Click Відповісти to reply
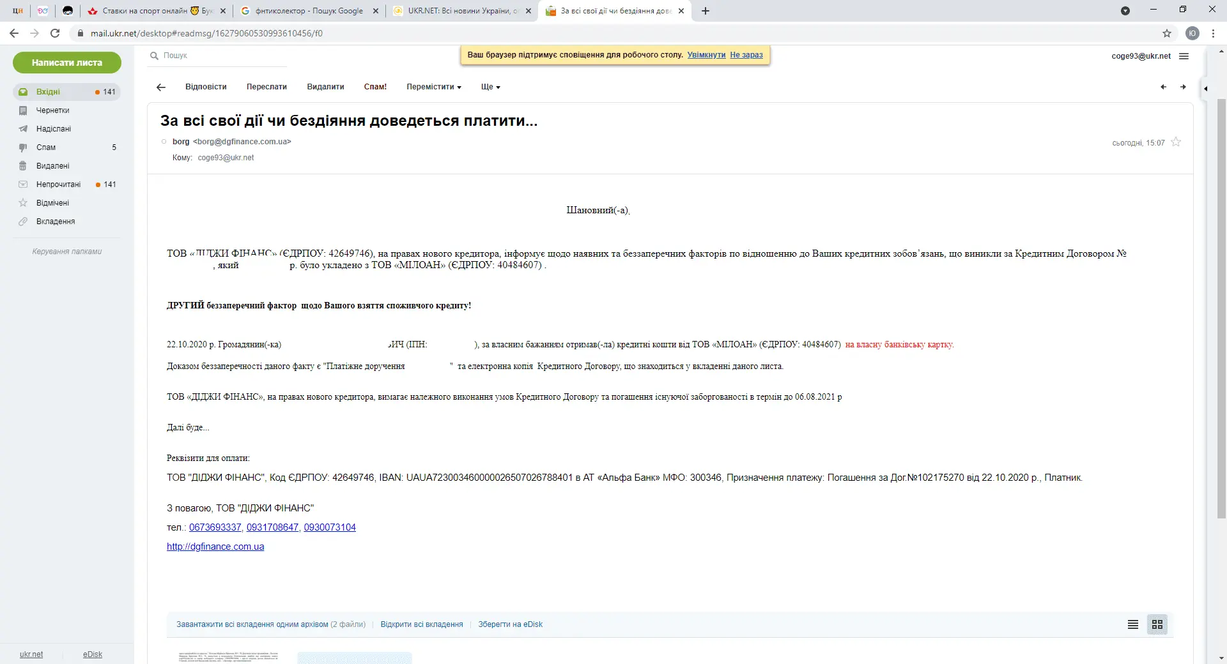 tap(206, 87)
